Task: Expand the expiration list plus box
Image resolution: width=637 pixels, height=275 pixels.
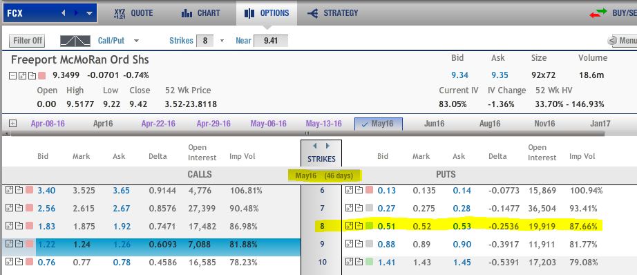Action: [13, 124]
